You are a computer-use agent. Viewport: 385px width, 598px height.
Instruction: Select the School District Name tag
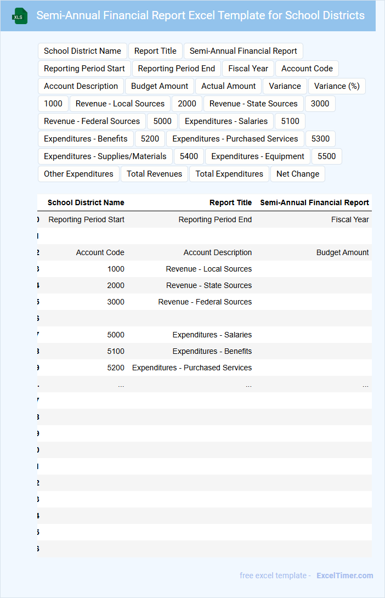point(82,51)
